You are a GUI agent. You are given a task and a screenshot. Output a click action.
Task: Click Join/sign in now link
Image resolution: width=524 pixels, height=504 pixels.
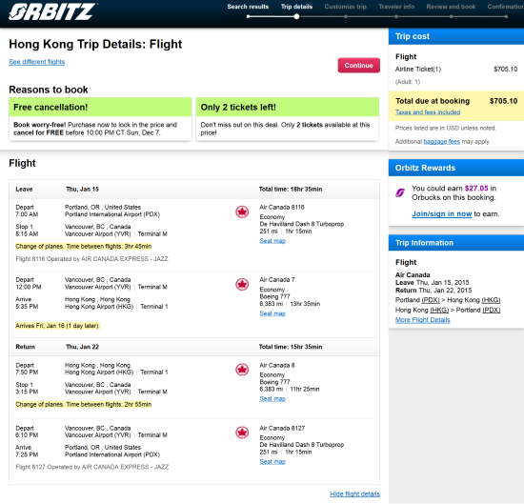click(442, 214)
